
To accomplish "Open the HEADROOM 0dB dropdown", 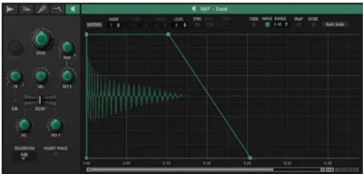I will (x=24, y=156).
